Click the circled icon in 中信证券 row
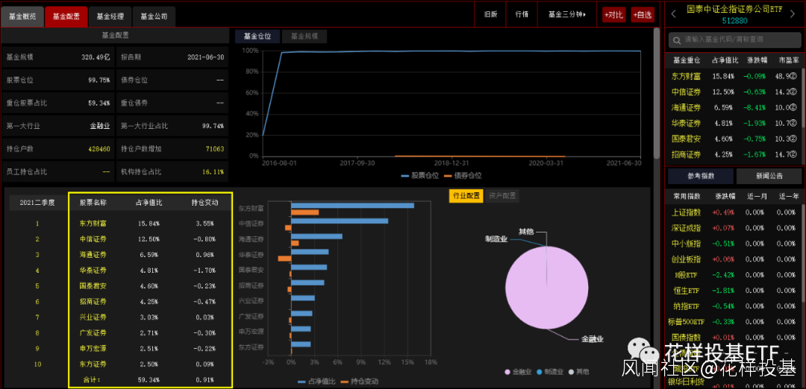The width and height of the screenshot is (806, 389). pyautogui.click(x=793, y=92)
